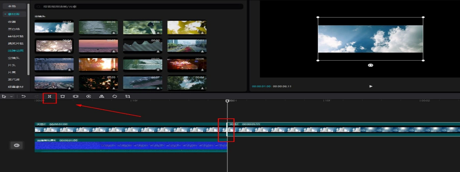Select the Crop tool icon
Screen dimensions: 460x172
pyautogui.click(x=128, y=97)
